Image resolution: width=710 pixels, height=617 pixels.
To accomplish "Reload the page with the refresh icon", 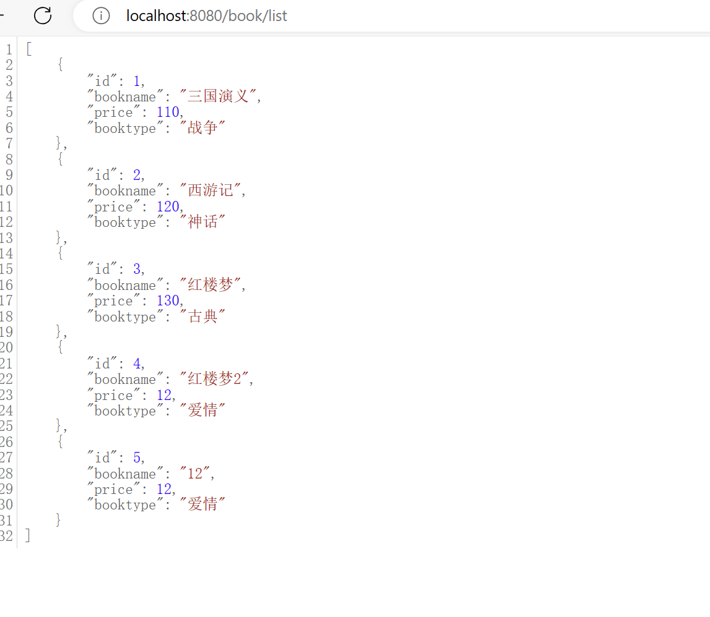I will coord(43,16).
